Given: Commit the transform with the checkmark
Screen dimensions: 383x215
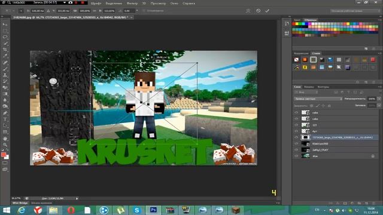Looking at the screenshot, I should (268, 11).
